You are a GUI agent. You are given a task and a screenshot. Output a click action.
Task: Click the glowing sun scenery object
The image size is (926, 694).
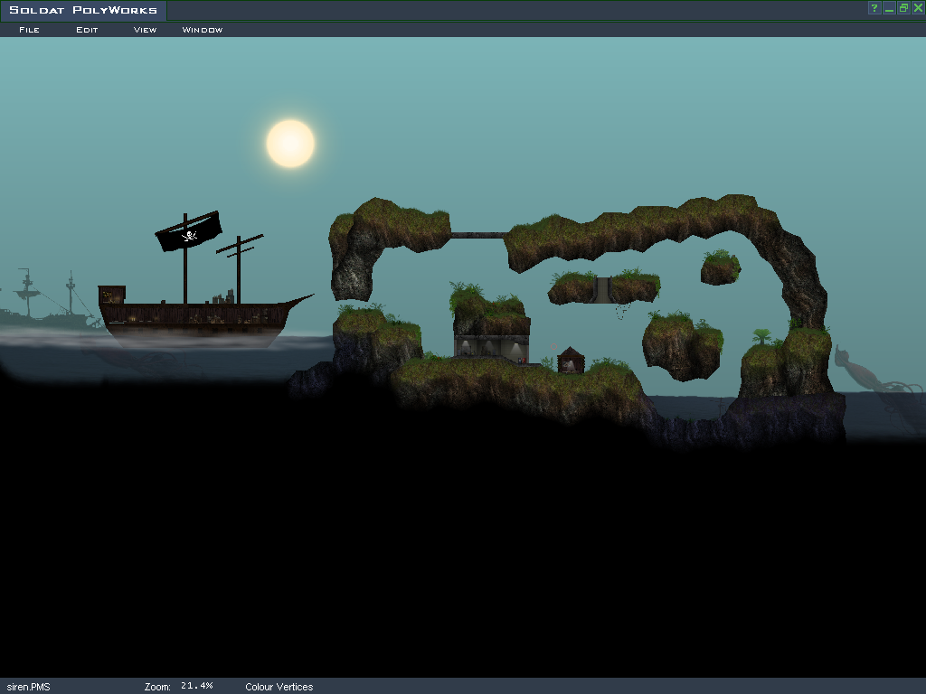pyautogui.click(x=290, y=144)
